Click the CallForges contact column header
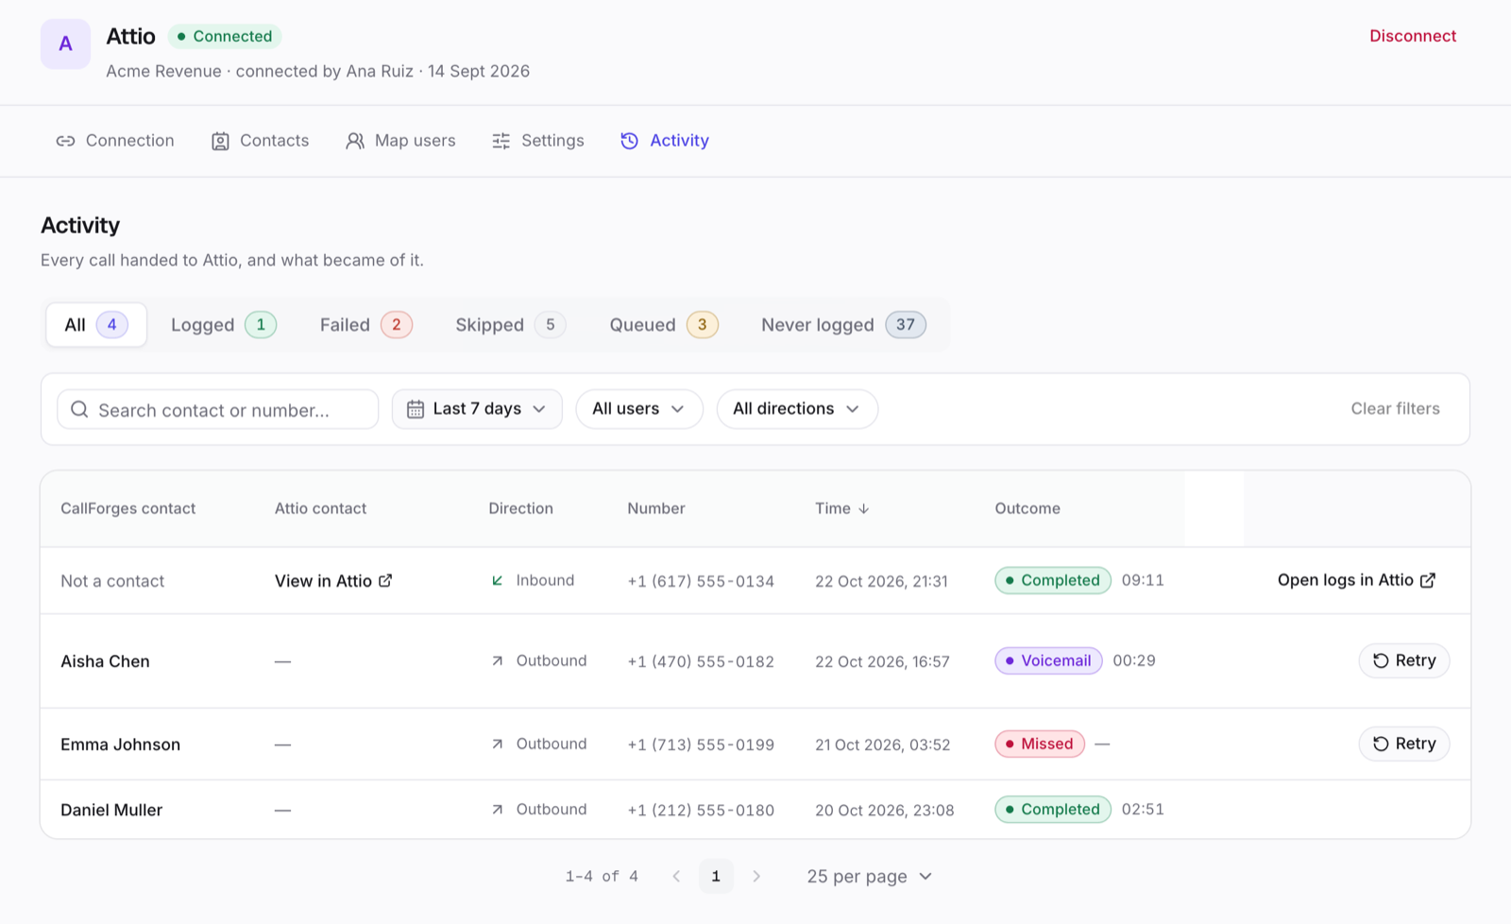The image size is (1511, 924). [x=128, y=508]
